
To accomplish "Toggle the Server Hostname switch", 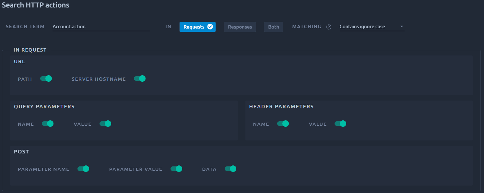I will coord(140,78).
